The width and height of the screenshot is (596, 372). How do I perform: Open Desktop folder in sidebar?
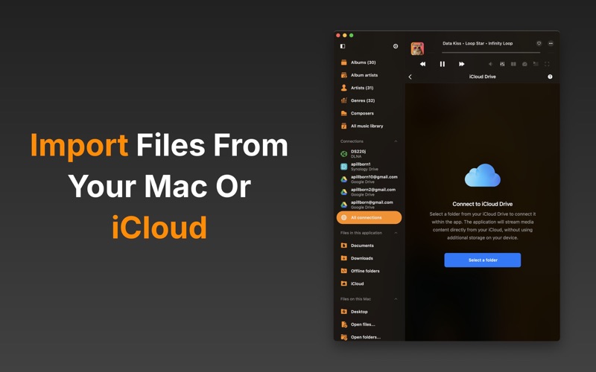click(x=369, y=312)
